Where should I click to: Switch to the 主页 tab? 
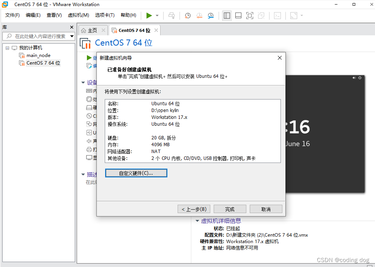[x=93, y=30]
